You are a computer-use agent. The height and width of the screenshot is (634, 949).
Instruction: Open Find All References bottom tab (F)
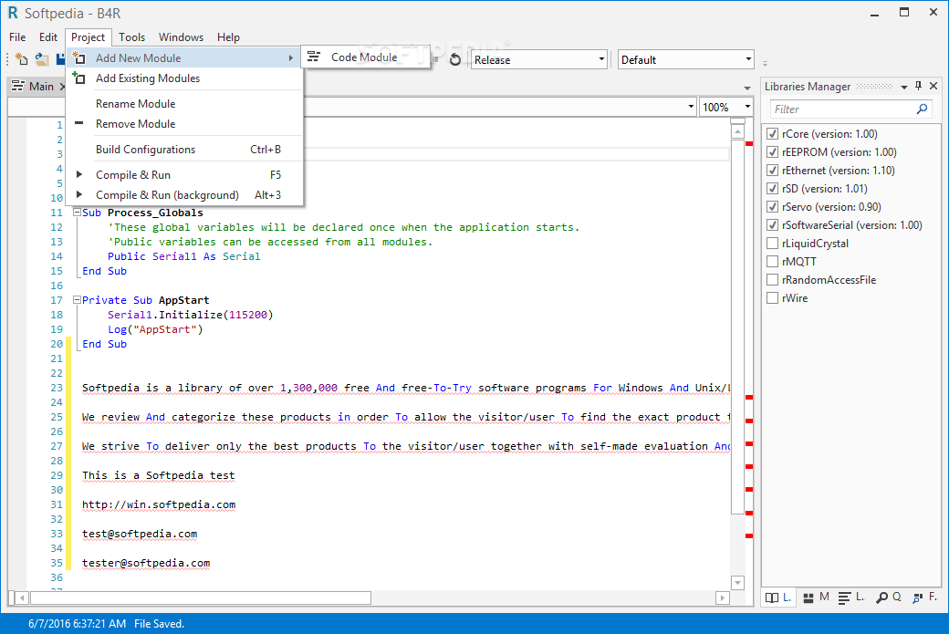click(924, 598)
